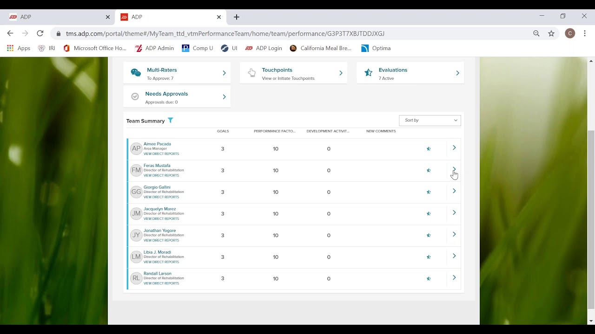Click the Needs Approvals checkmark icon
The height and width of the screenshot is (334, 595).
pyautogui.click(x=135, y=96)
